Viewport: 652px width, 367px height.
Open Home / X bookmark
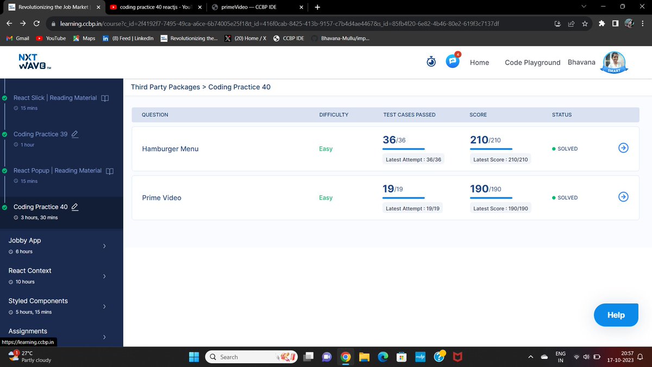(x=246, y=39)
